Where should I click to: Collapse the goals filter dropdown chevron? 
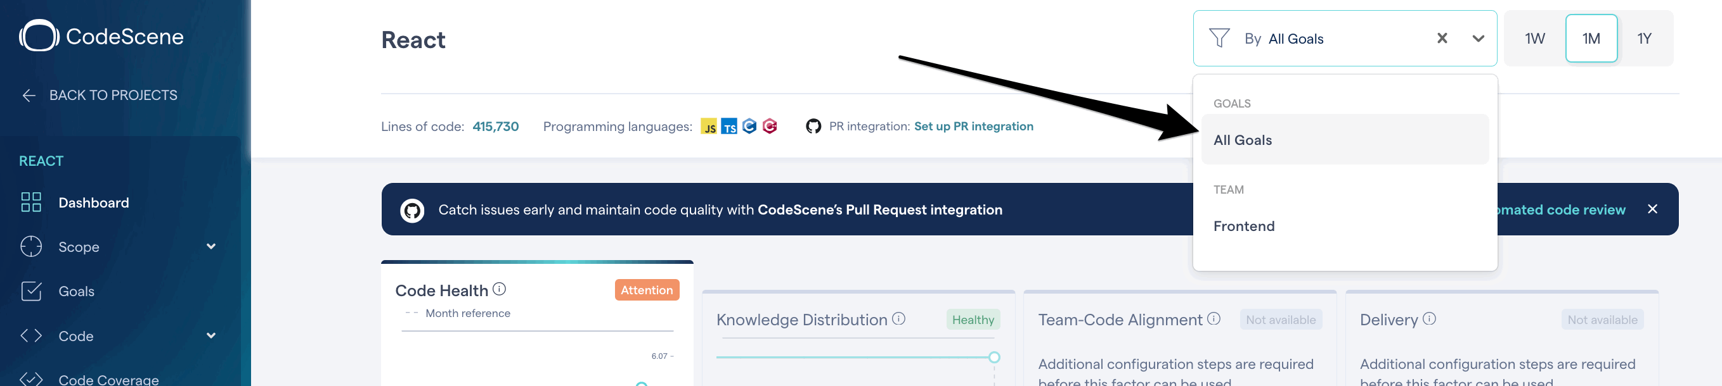coord(1479,39)
